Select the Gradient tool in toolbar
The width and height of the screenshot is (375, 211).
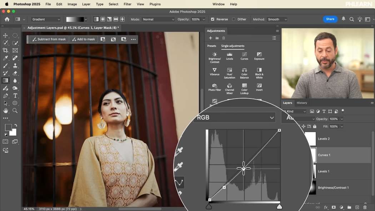click(5, 81)
